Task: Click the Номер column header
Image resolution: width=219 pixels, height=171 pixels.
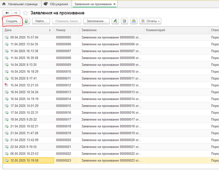Action: coord(67,30)
